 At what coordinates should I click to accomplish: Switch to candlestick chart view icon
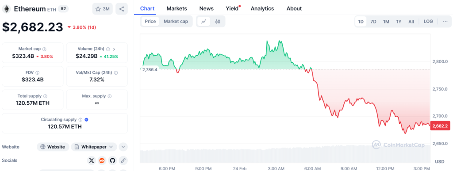point(218,21)
